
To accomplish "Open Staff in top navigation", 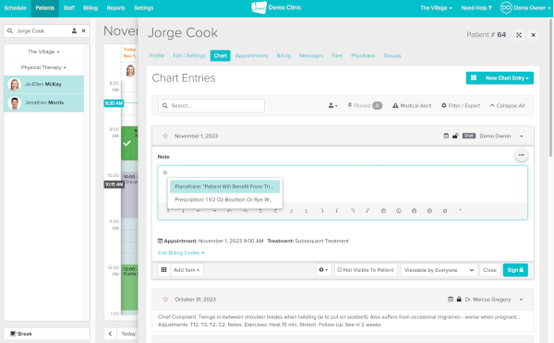I will coord(69,8).
